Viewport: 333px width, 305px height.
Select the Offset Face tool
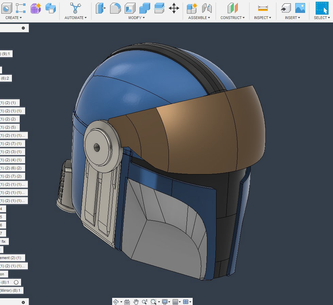coord(159,8)
